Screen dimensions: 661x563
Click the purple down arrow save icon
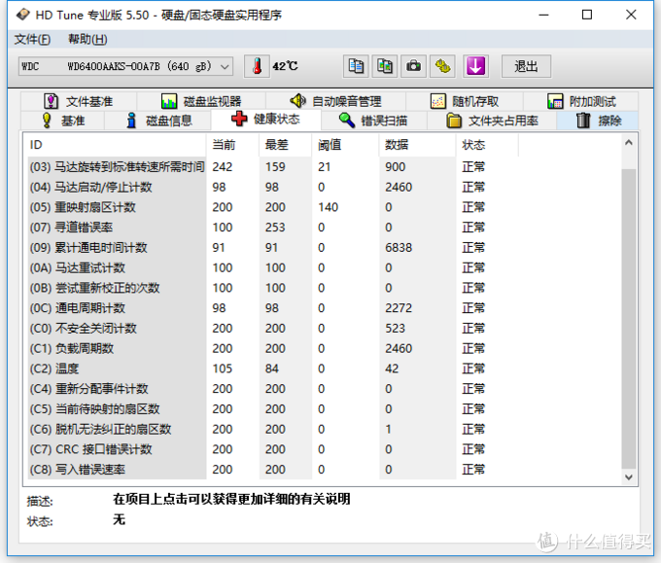[475, 66]
